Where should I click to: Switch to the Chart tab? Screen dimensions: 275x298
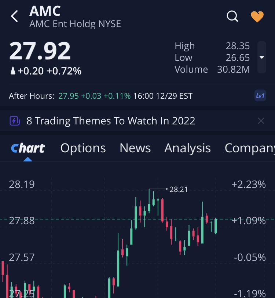click(x=28, y=148)
